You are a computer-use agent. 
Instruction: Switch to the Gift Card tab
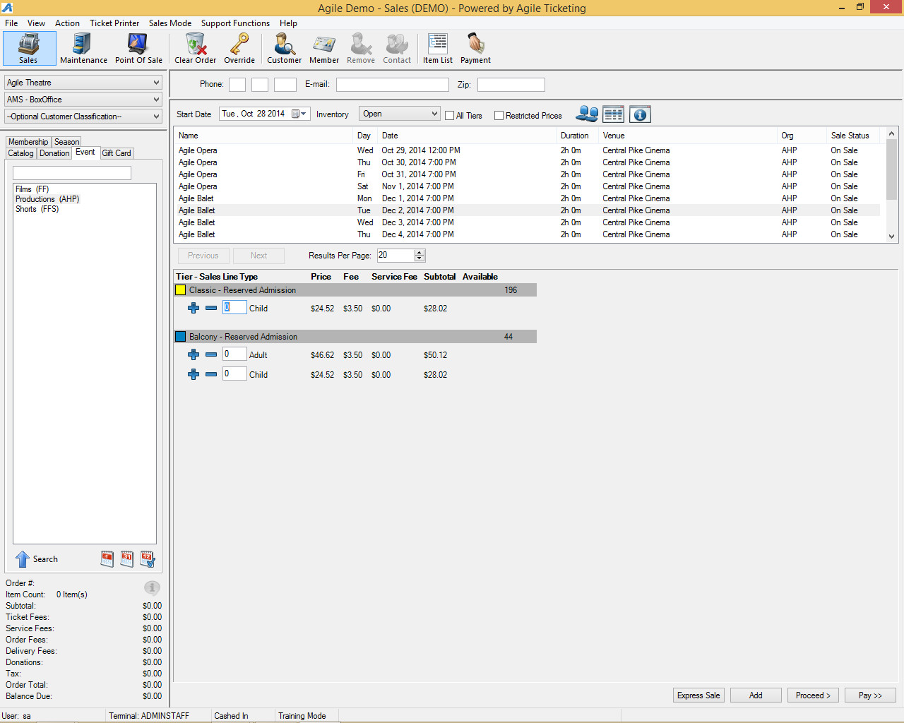pyautogui.click(x=117, y=153)
